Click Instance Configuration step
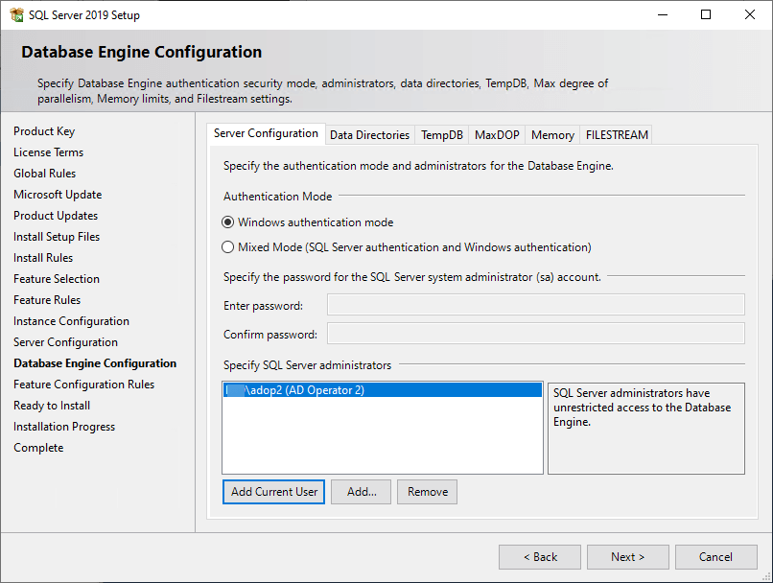Viewport: 773px width, 583px height. coord(72,321)
